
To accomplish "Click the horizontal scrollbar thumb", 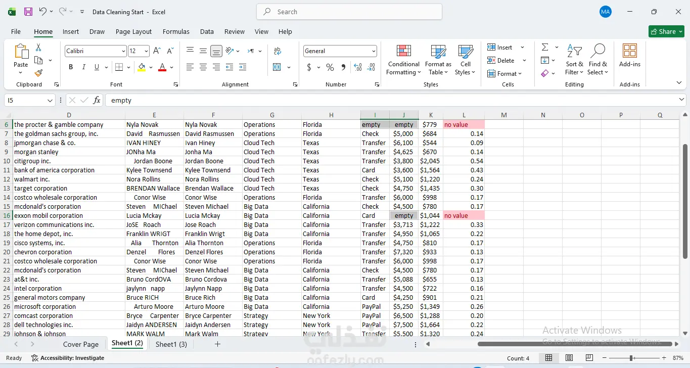I will [575, 344].
